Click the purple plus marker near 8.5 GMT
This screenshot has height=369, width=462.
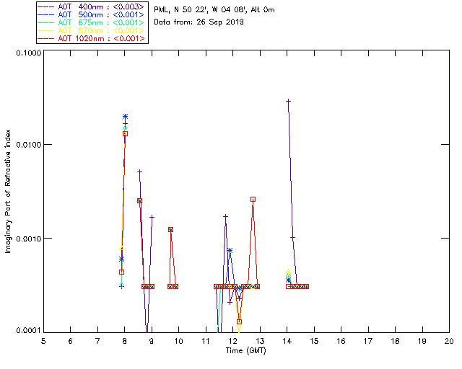tap(140, 172)
